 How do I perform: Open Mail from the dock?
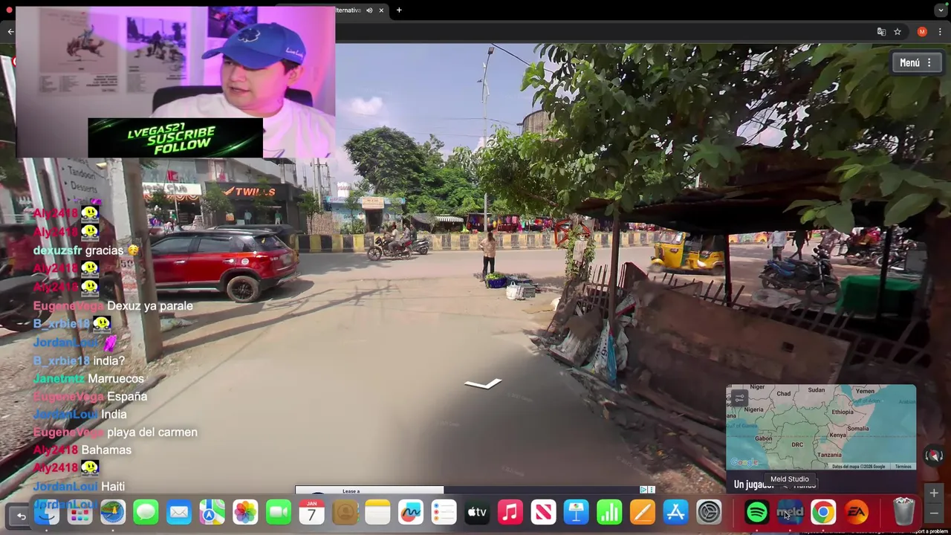pyautogui.click(x=179, y=513)
